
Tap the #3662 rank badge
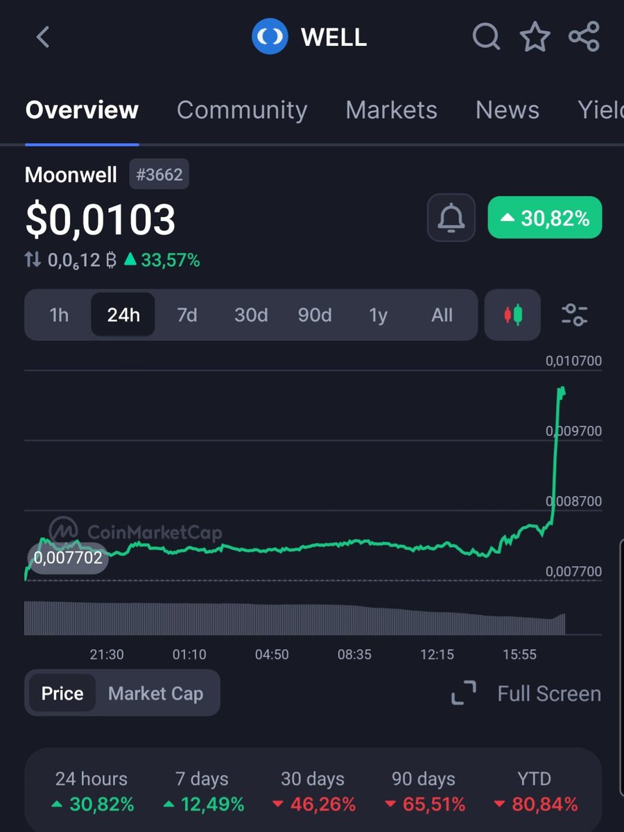(x=159, y=175)
